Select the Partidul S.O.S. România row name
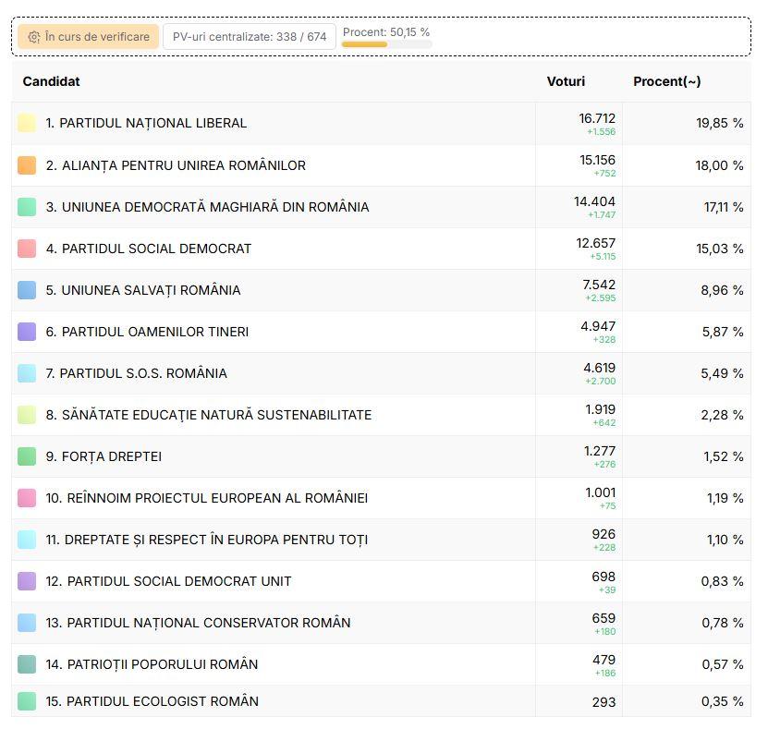The width and height of the screenshot is (768, 729). [136, 373]
